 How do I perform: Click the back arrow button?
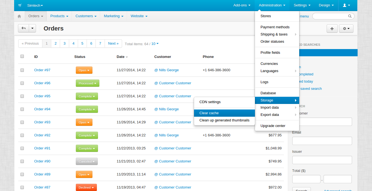[24, 28]
